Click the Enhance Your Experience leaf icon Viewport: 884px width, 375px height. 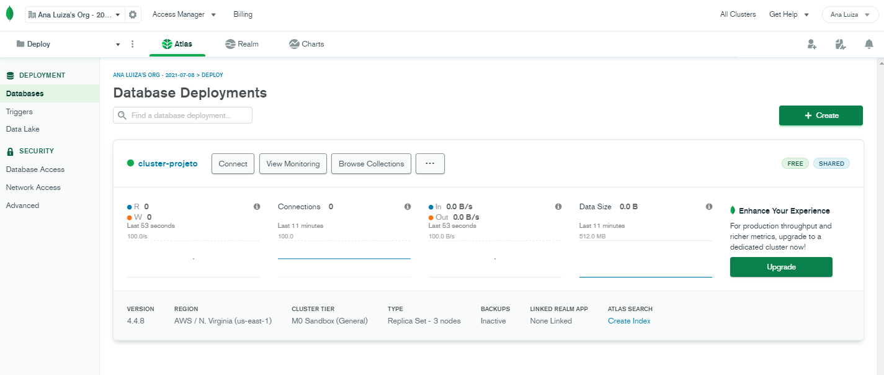tap(733, 210)
